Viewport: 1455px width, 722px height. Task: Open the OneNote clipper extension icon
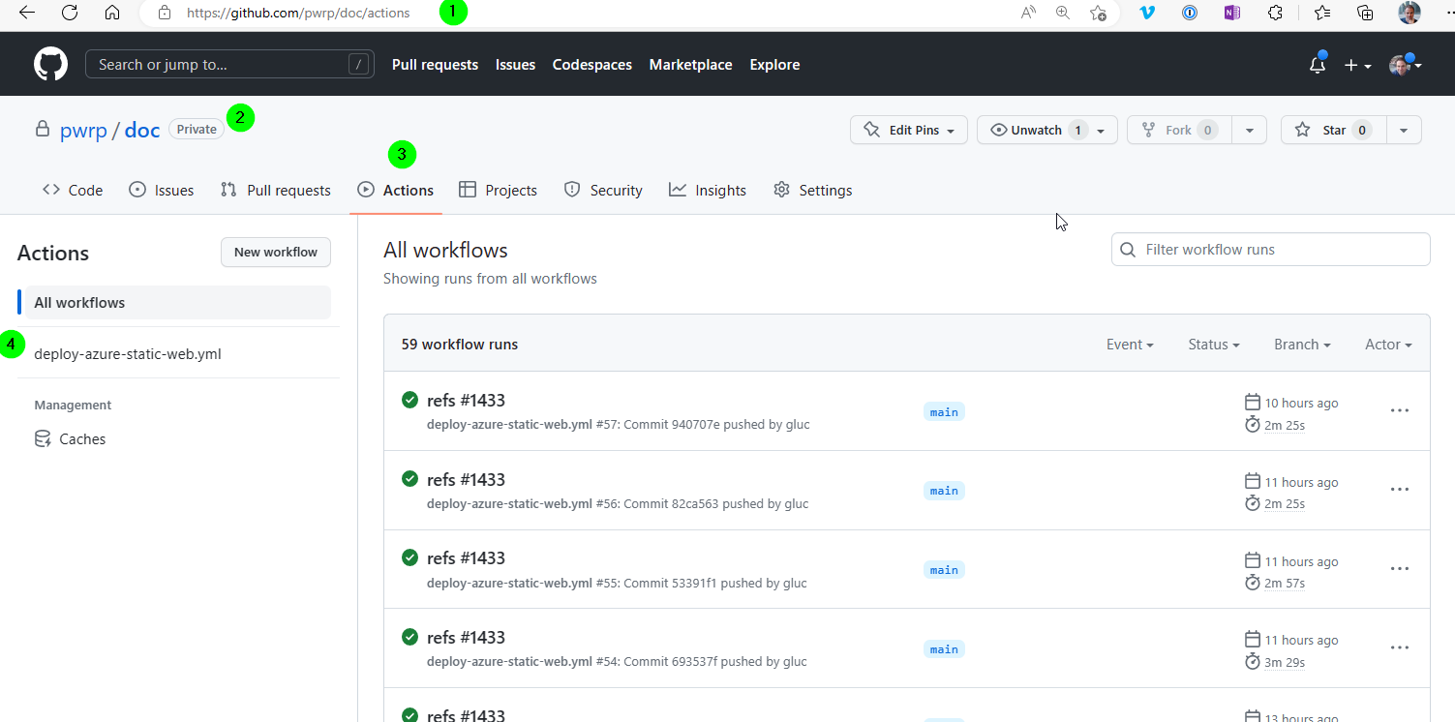[x=1231, y=13]
